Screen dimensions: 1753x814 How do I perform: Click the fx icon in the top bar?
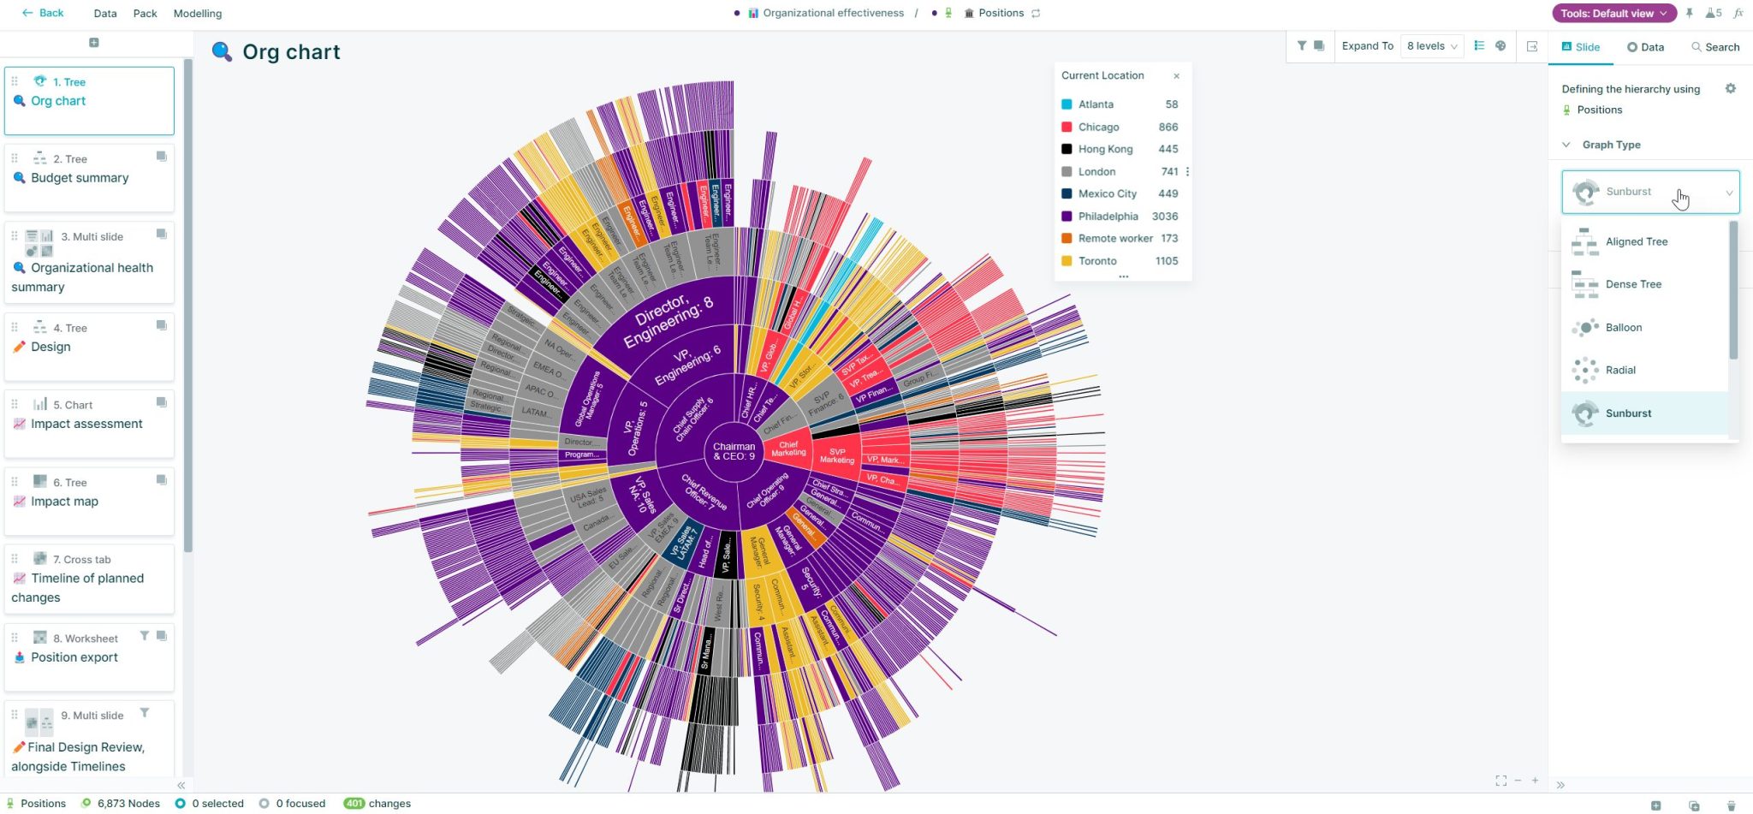point(1739,13)
